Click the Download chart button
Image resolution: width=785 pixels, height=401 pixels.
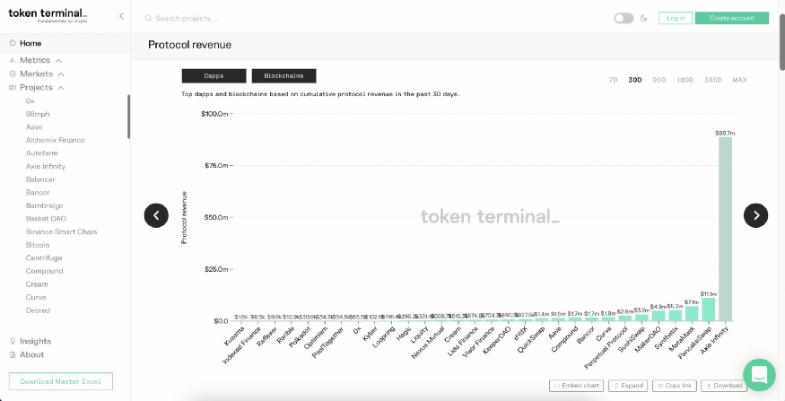[724, 386]
